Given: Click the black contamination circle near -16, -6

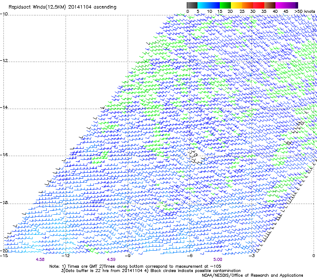Looking at the screenshot, I should pos(195,155).
